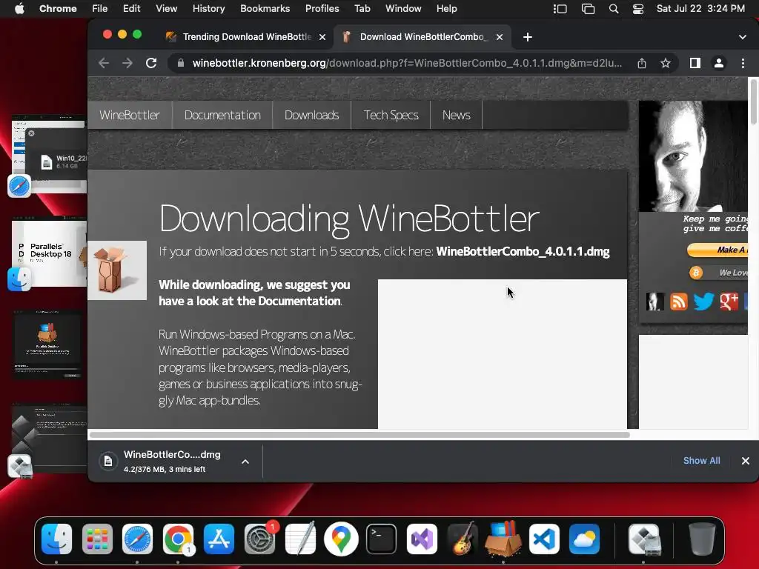Open the News nav item

[457, 115]
